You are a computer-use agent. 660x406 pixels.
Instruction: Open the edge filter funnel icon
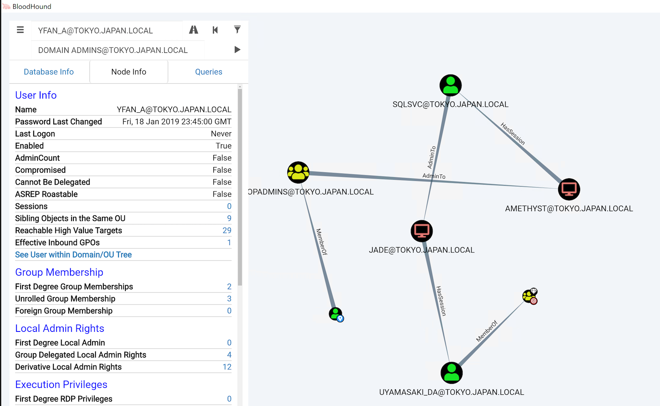coord(237,30)
